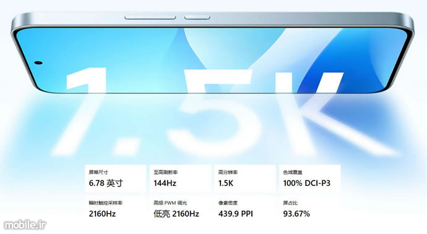The width and height of the screenshot is (427, 234).
Task: Click the large white digit 1
Action: 82,111
